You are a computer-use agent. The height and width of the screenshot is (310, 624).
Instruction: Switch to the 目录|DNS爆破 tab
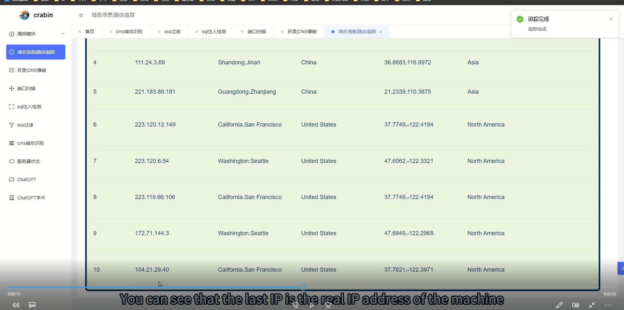pos(299,32)
